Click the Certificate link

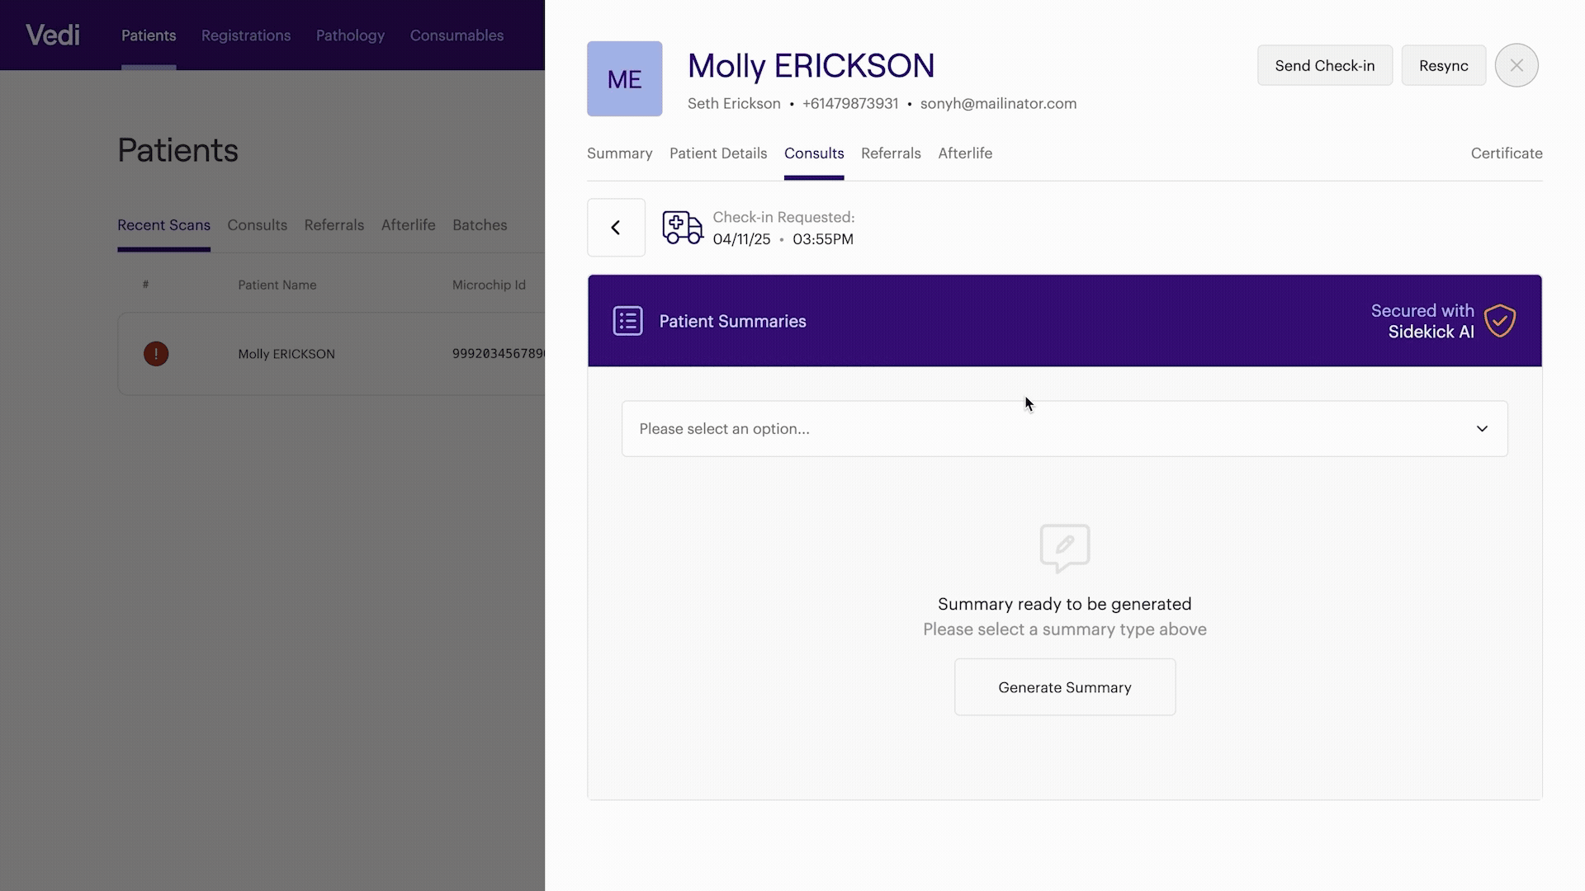pyautogui.click(x=1506, y=153)
